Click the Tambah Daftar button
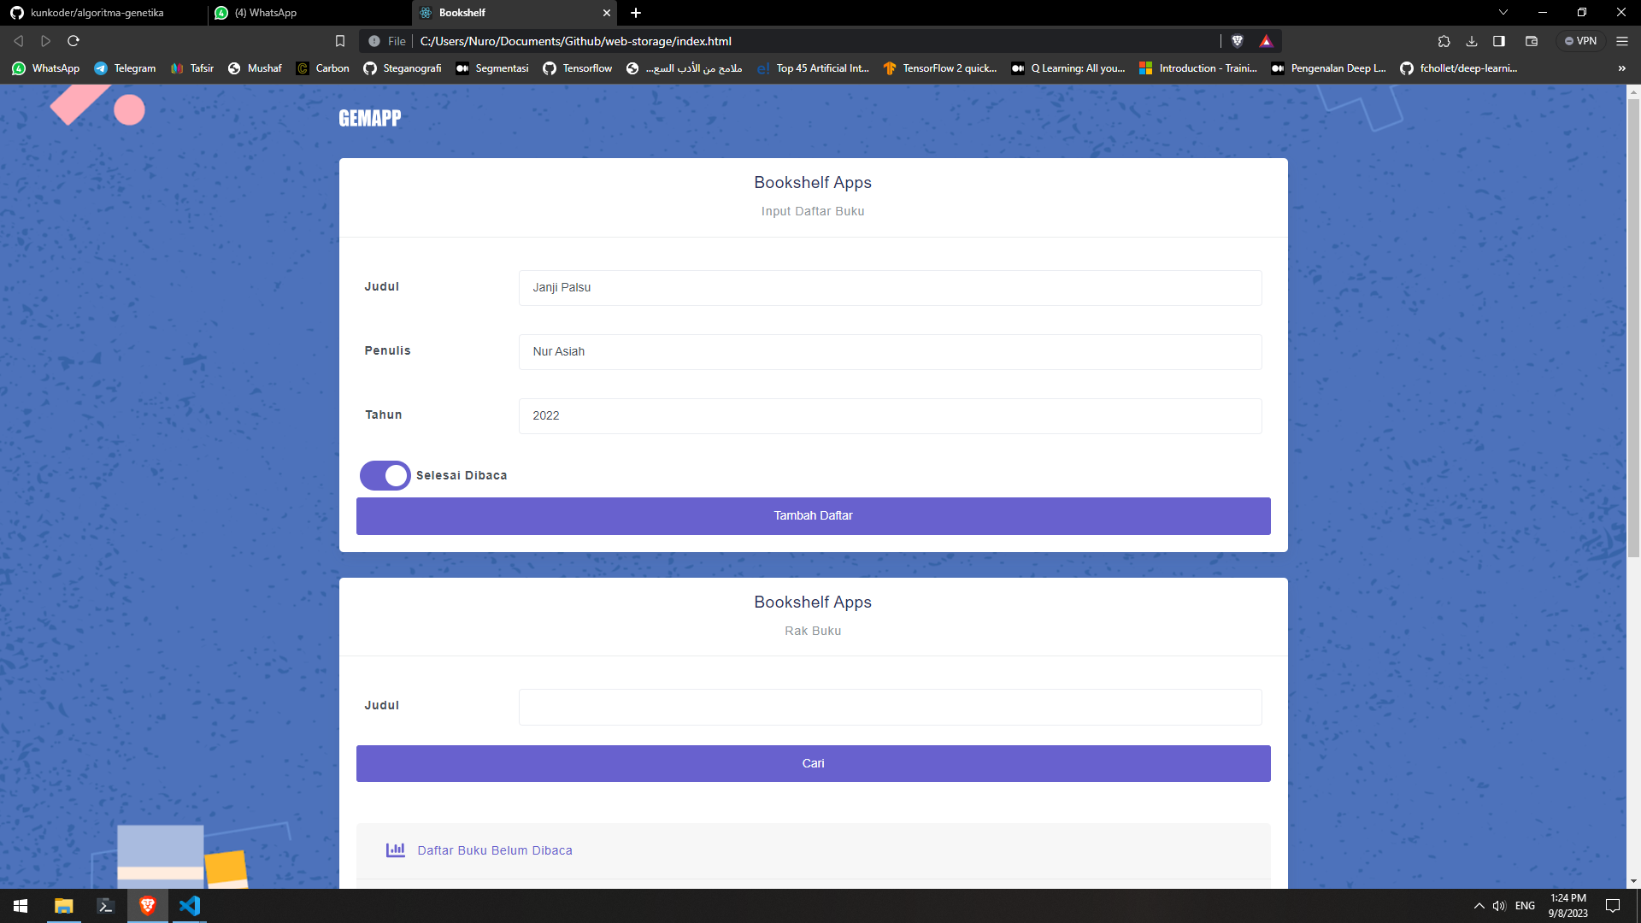 813,516
